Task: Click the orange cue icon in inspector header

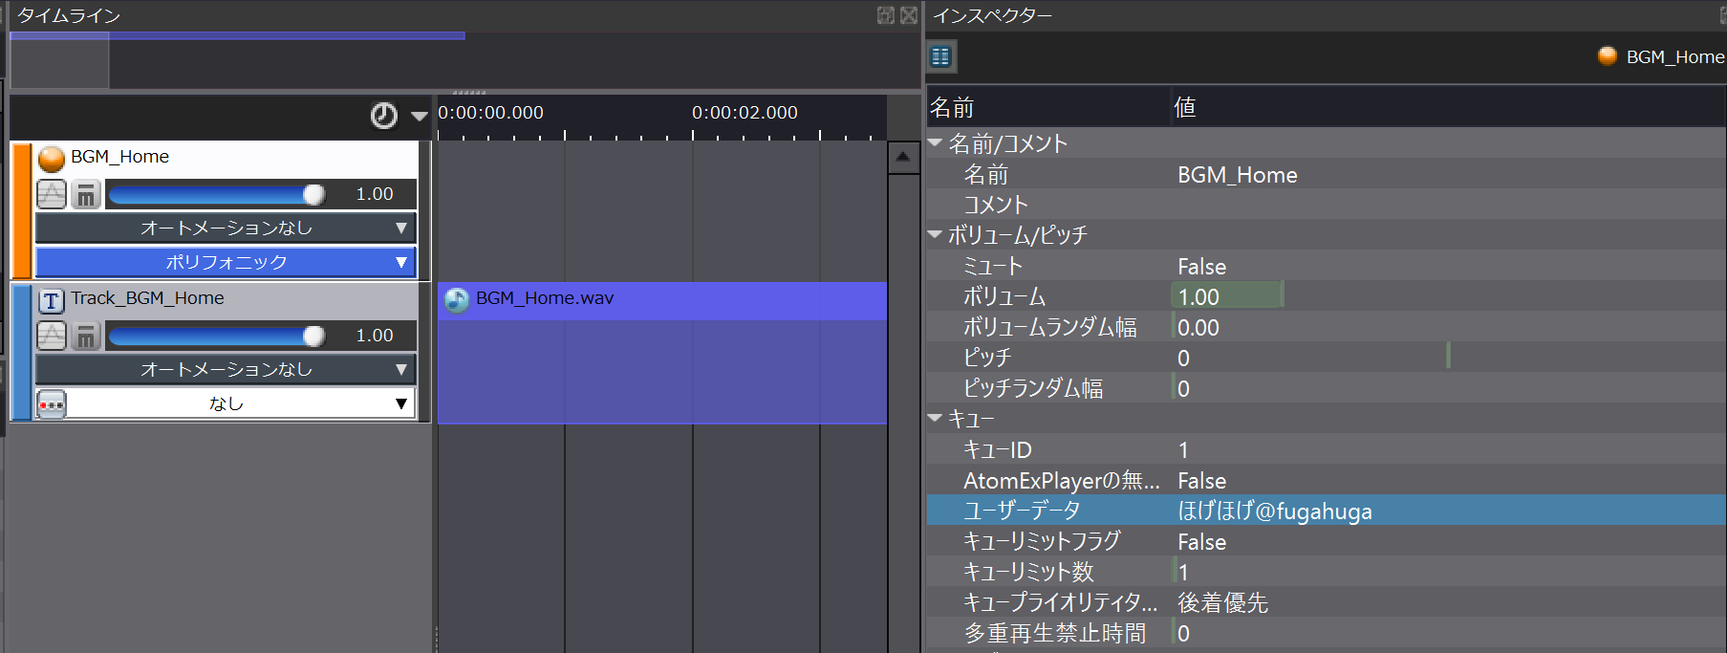Action: pos(1608,56)
